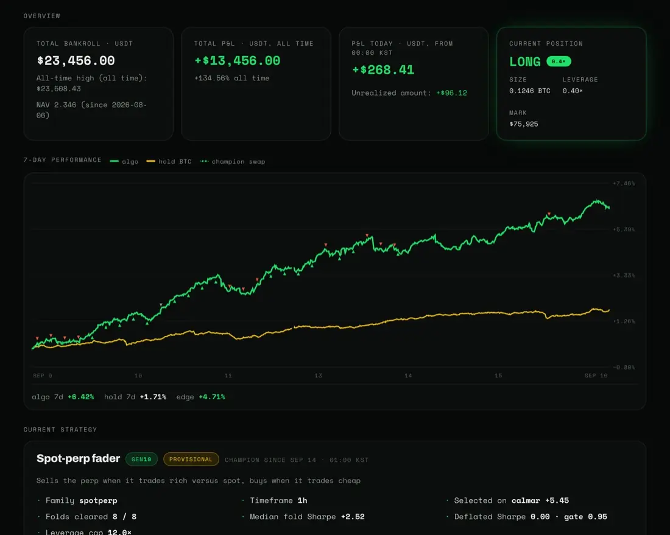
Task: Click the SEP 9 x-axis label
Action: pyautogui.click(x=42, y=376)
